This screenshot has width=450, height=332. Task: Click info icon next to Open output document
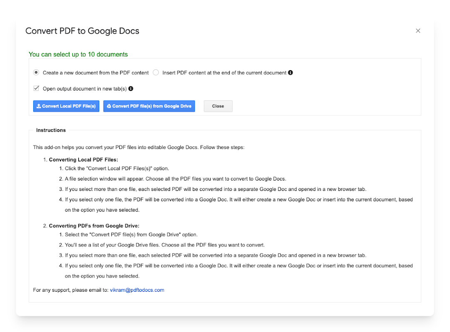[x=131, y=88]
